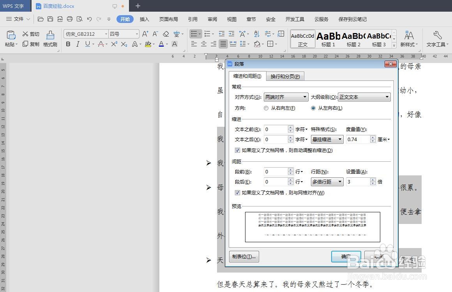Select the 标题 1 style
This screenshot has height=292, width=452.
tap(328, 39)
